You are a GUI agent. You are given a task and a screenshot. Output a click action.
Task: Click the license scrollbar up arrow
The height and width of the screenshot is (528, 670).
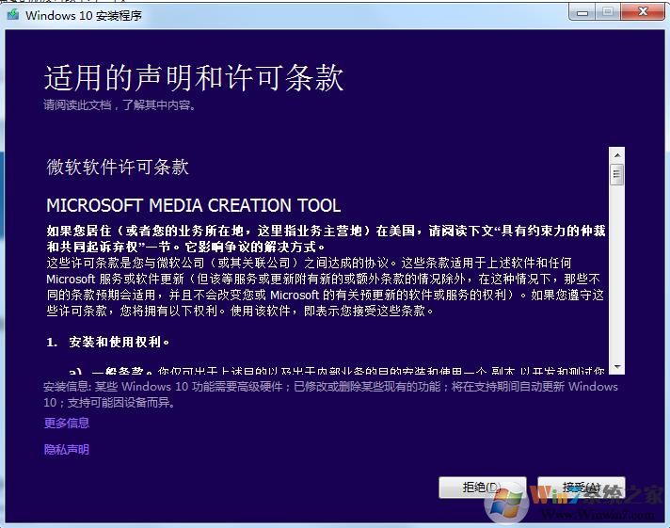coord(617,154)
